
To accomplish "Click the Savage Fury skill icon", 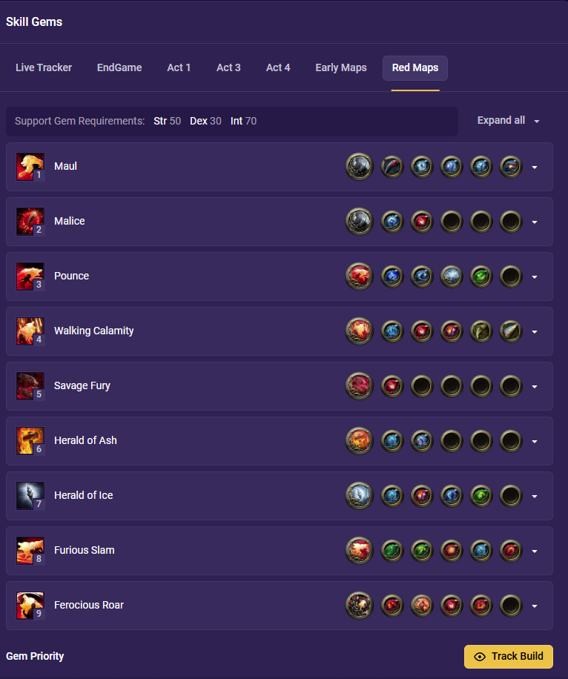I will [x=30, y=386].
